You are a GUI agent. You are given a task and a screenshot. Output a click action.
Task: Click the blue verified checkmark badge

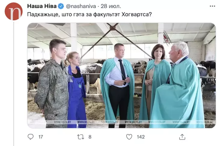coord(61,6)
